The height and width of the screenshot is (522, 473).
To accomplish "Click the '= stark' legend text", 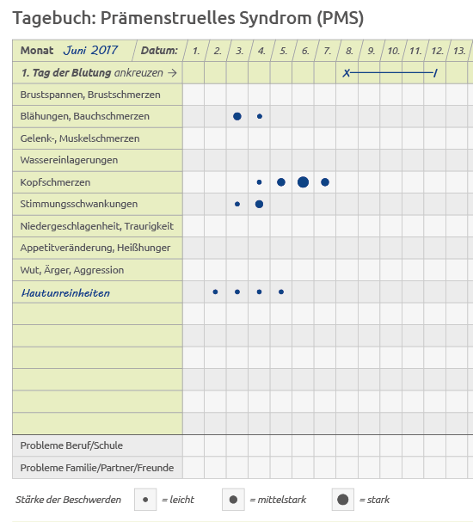I will coord(374,500).
